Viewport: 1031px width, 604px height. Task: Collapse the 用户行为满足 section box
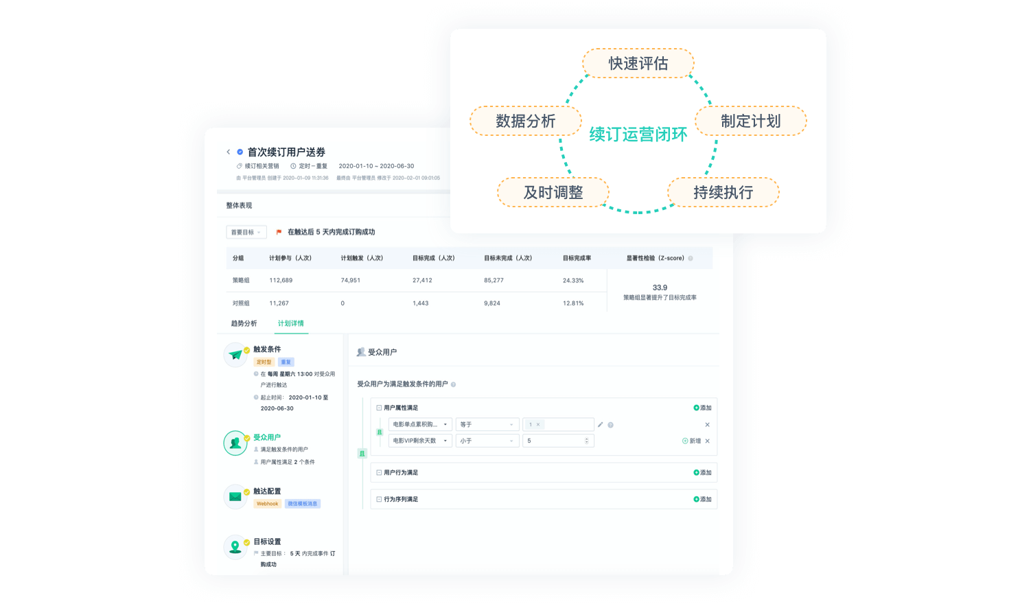379,473
